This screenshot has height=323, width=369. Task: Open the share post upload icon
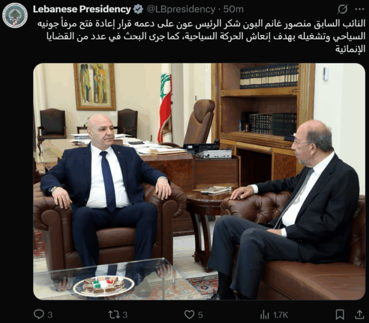coord(360,315)
